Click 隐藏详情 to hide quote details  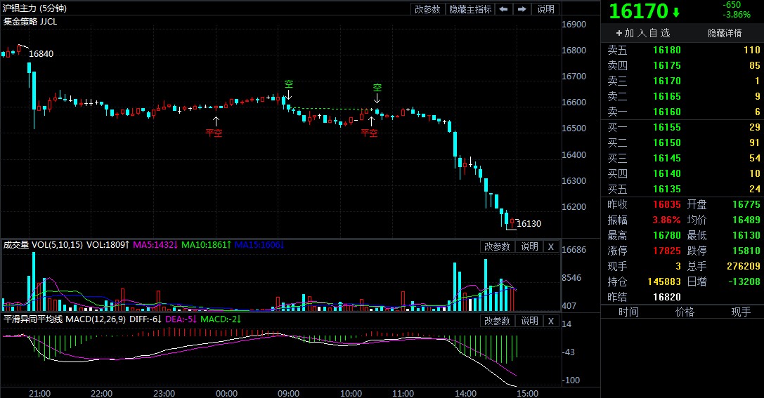point(725,33)
